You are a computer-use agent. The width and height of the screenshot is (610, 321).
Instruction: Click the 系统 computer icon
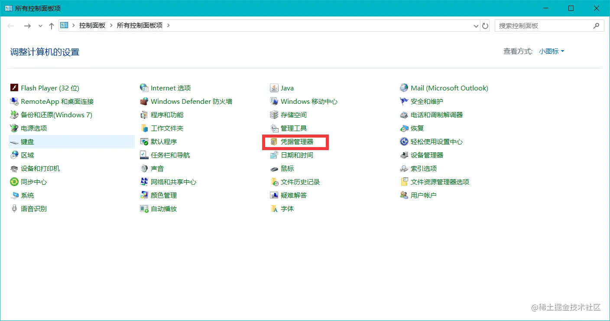coord(14,195)
